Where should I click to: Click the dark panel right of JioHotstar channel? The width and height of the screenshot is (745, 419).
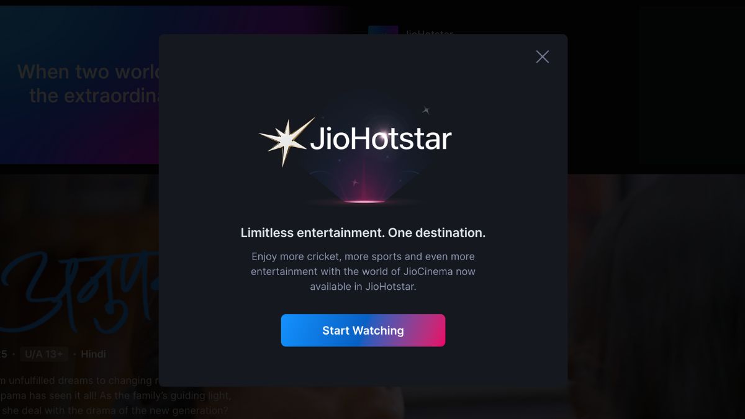coord(690,87)
